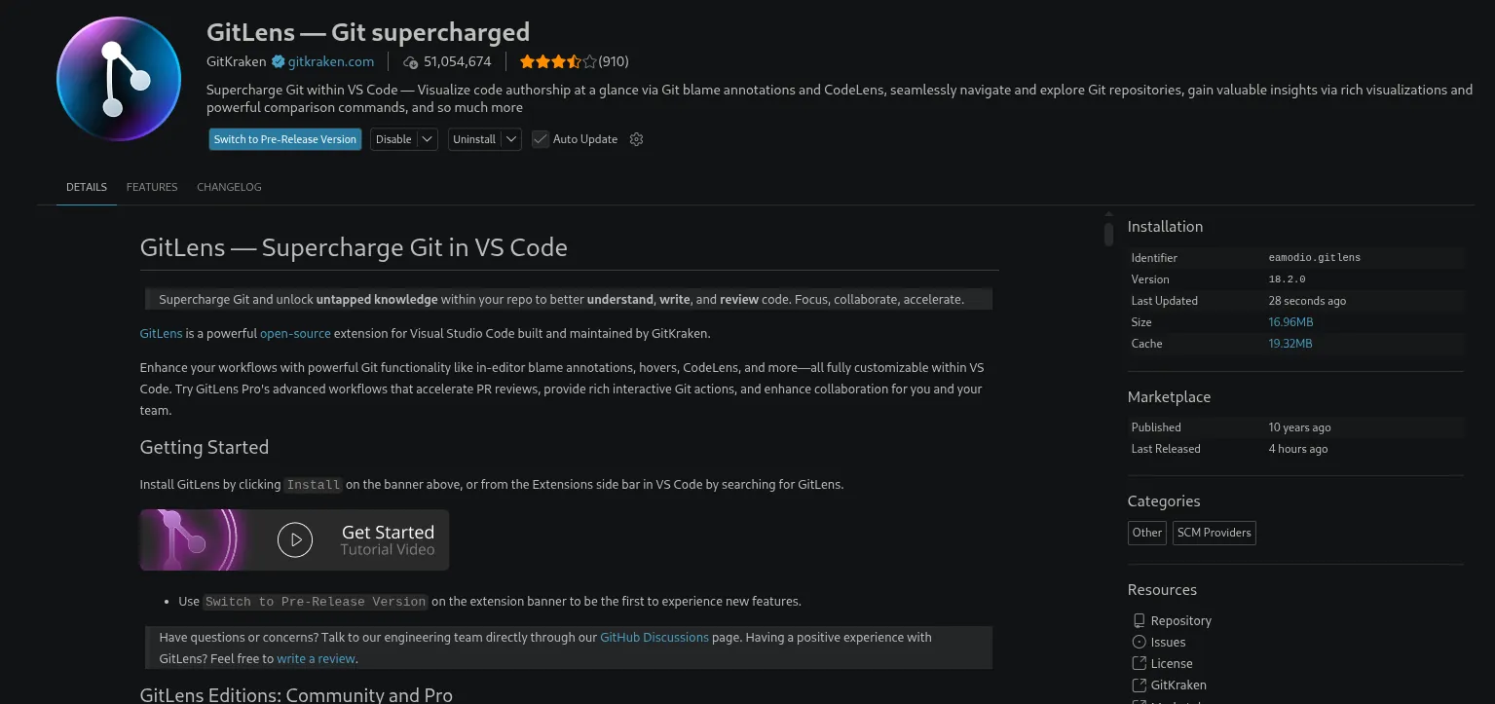Expand the Disable dropdown arrow

click(x=428, y=139)
